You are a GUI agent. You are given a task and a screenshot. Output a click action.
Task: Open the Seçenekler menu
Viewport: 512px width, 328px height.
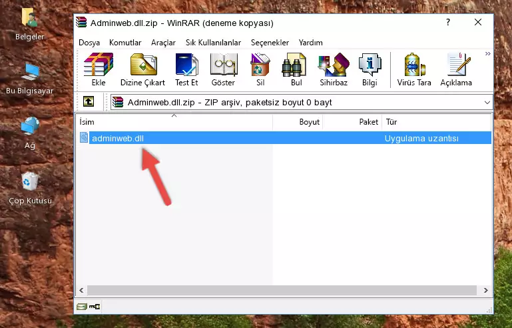point(270,43)
